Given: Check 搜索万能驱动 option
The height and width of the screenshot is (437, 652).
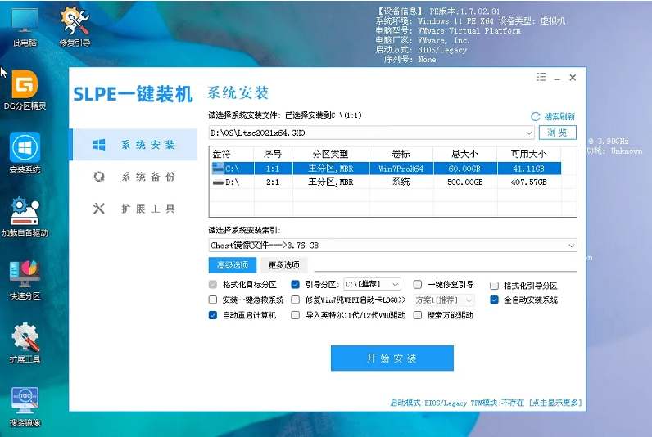Looking at the screenshot, I should (418, 315).
